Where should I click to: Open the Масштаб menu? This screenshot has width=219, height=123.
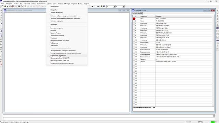[27, 4]
